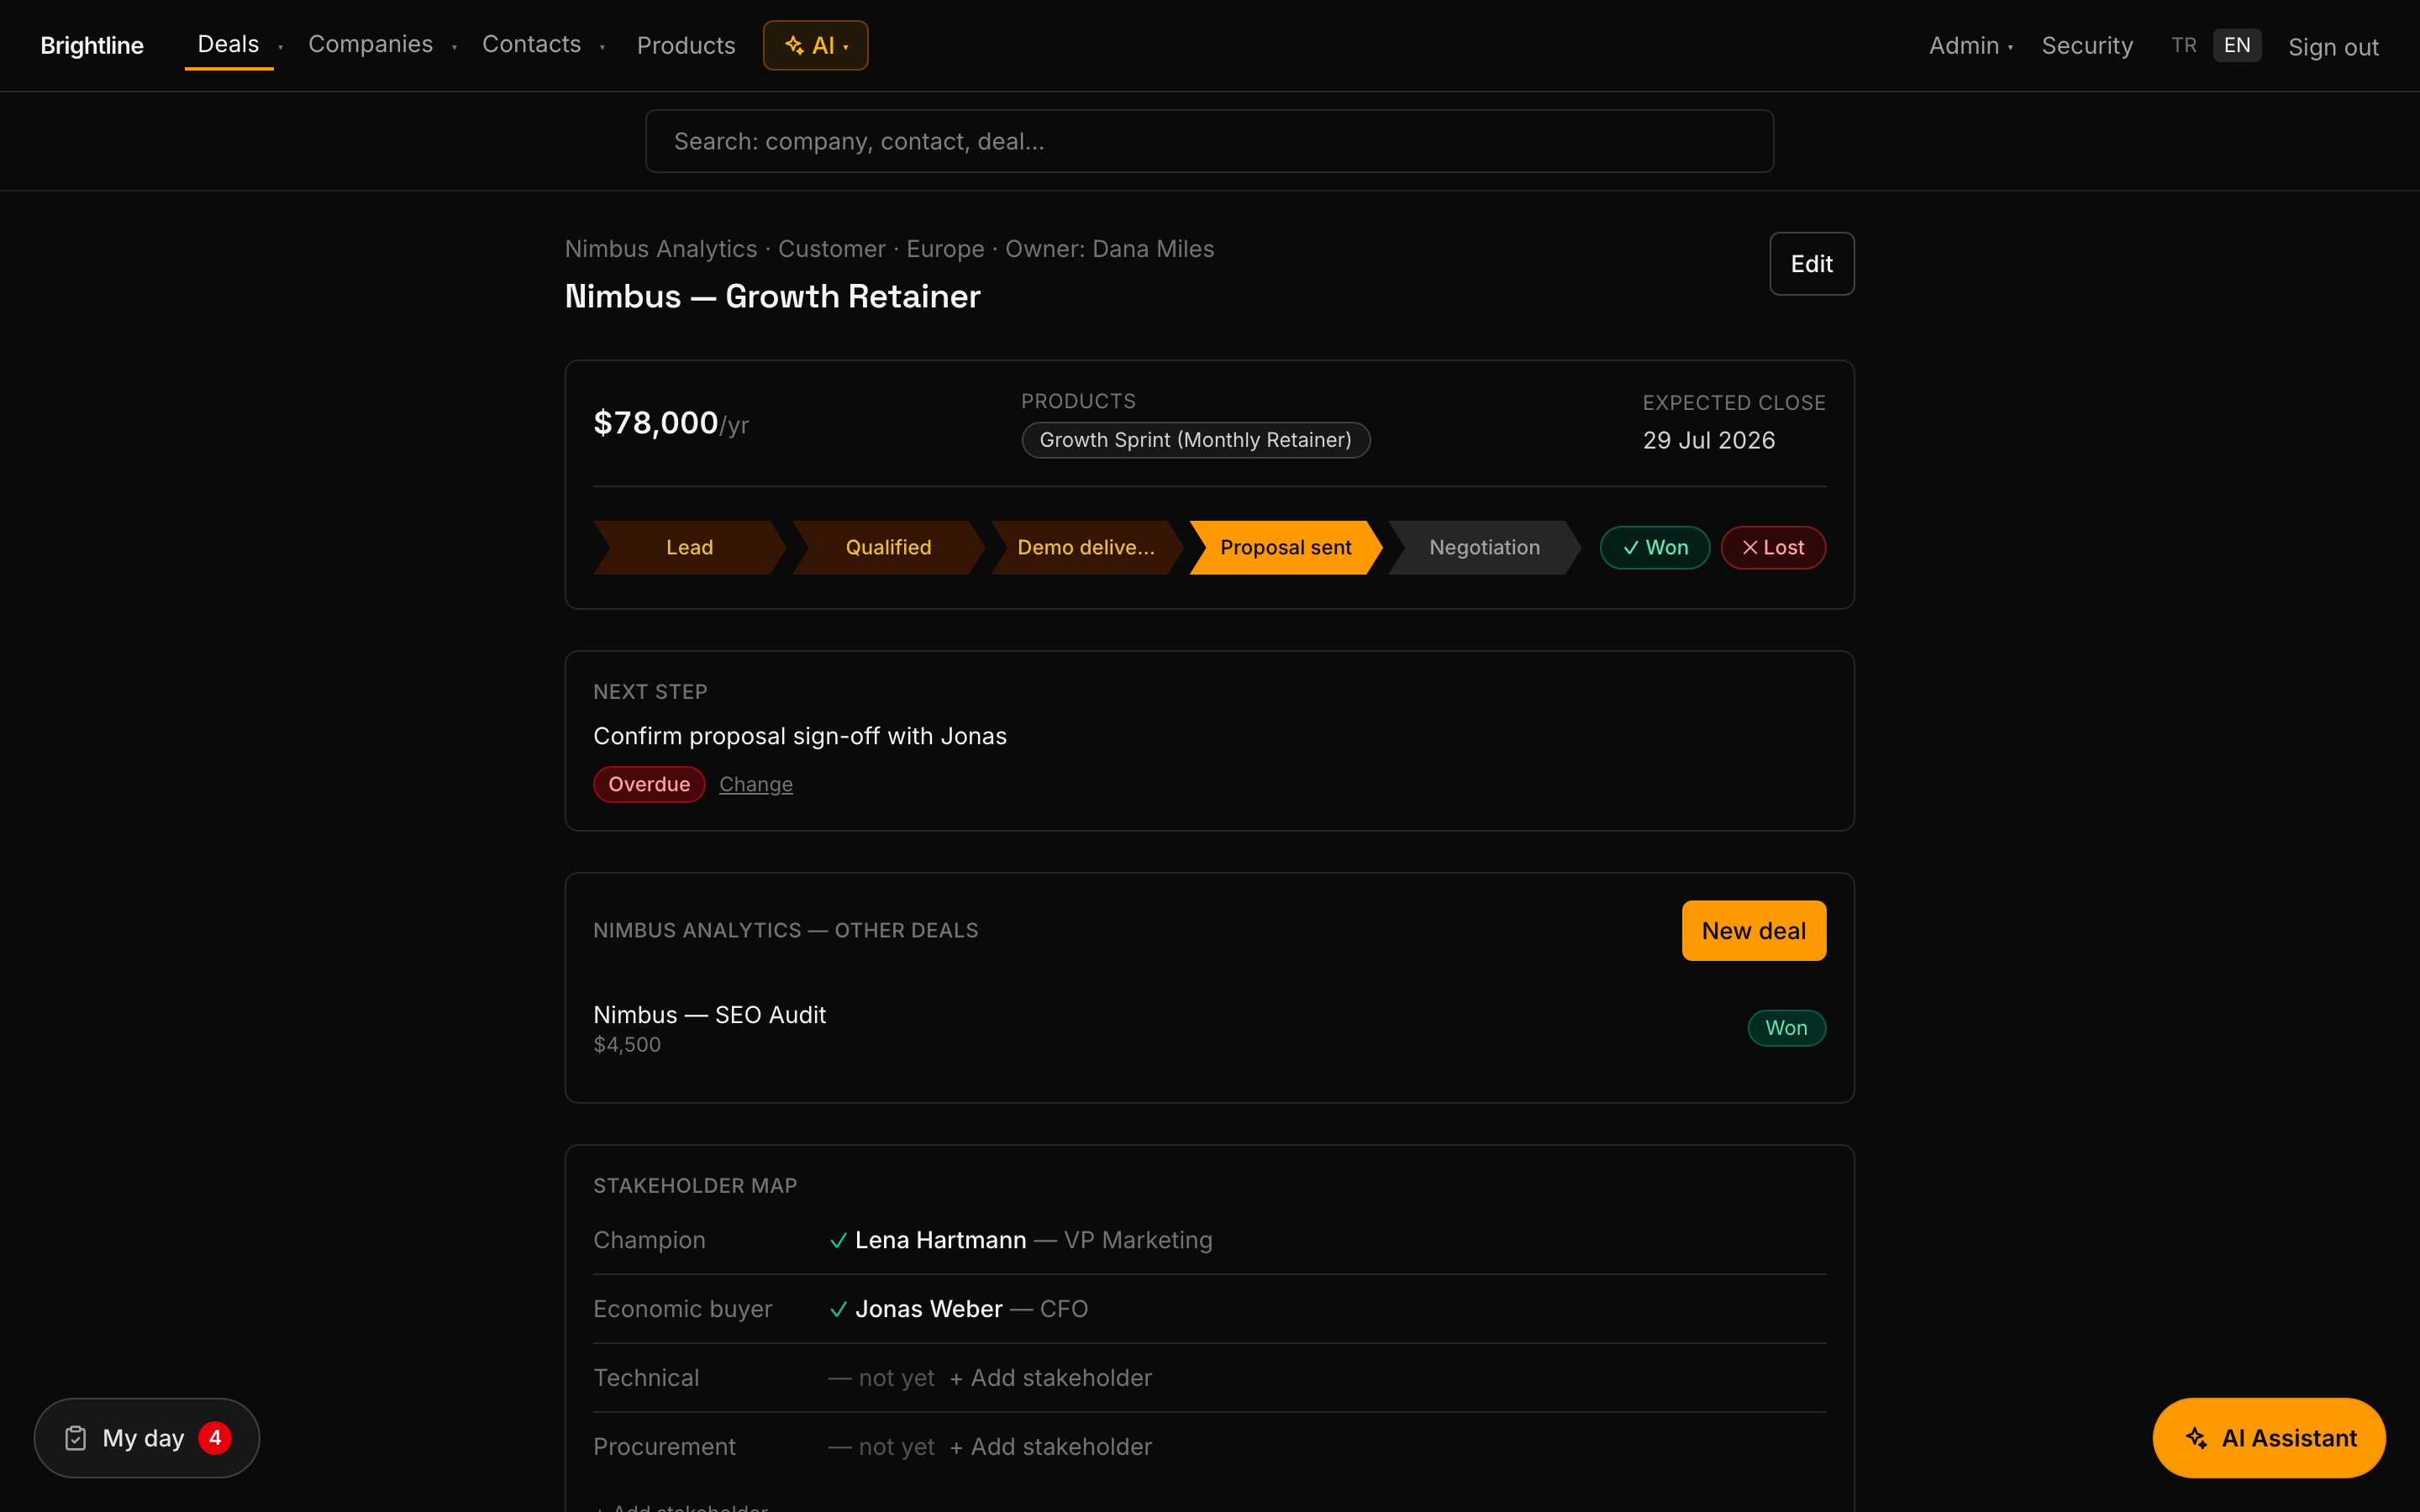This screenshot has width=2420, height=1512.
Task: Click the Economic buyer role label
Action: coord(682,1309)
